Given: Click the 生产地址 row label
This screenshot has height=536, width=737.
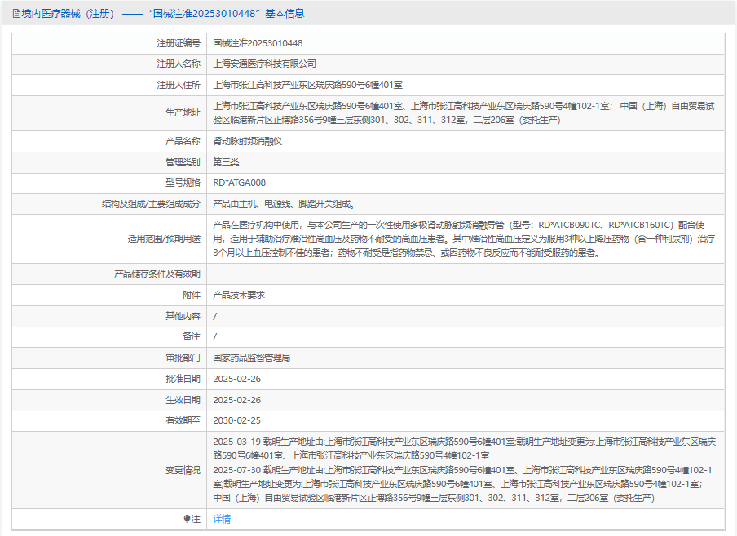Looking at the screenshot, I should coord(183,112).
